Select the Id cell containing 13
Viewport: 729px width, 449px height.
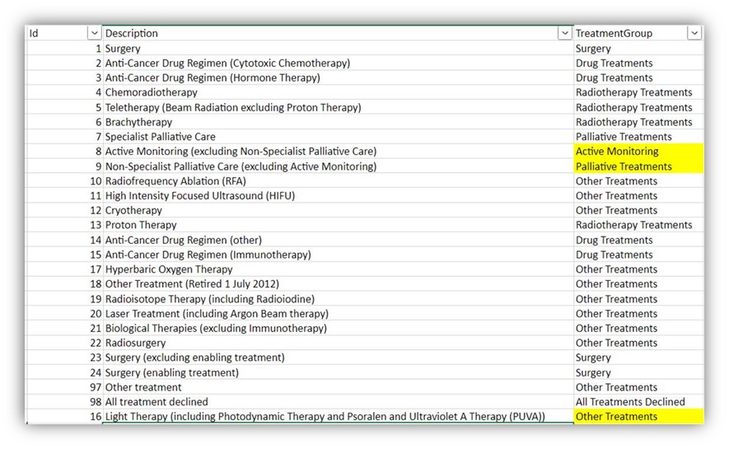[64, 225]
